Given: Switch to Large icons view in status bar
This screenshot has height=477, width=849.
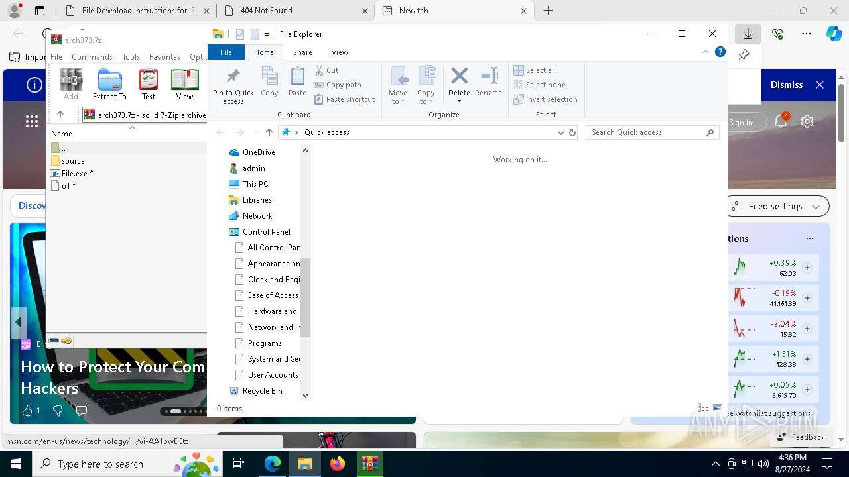Looking at the screenshot, I should [x=718, y=409].
